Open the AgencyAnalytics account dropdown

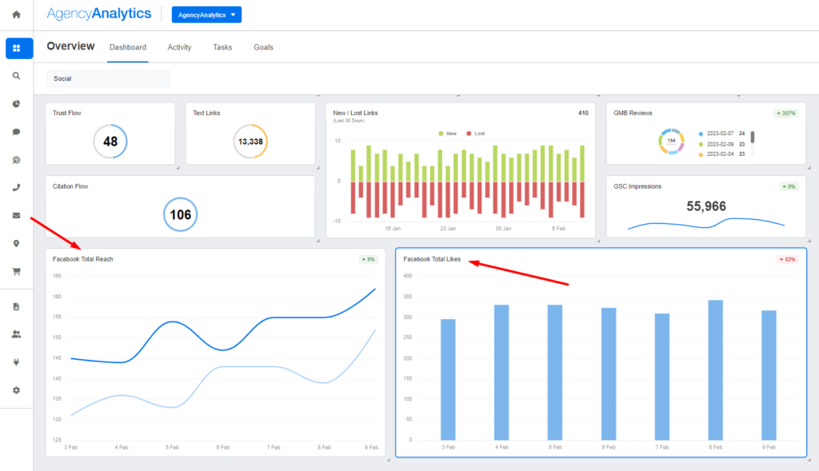[x=206, y=14]
